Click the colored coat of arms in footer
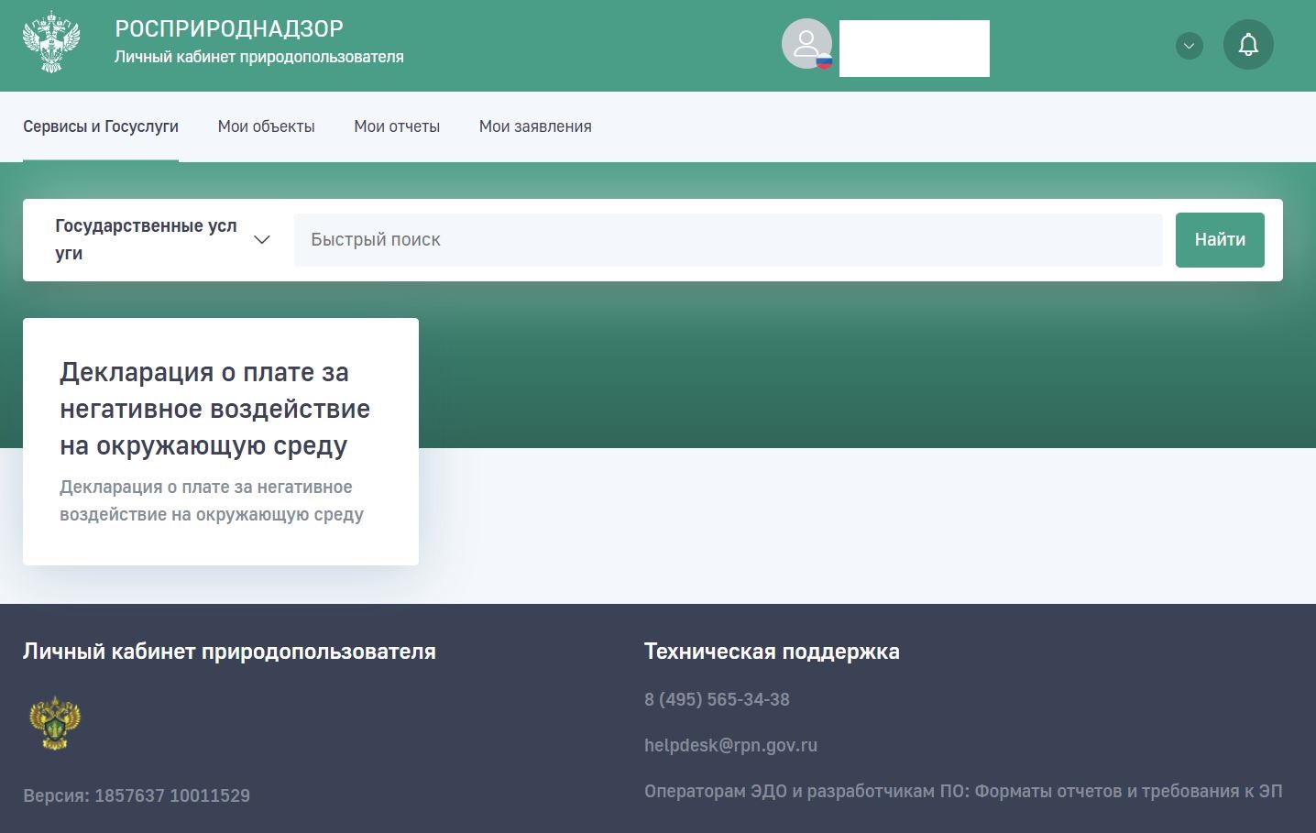1316x833 pixels. tap(55, 723)
